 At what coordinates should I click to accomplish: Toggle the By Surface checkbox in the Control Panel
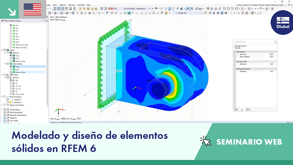(235, 52)
